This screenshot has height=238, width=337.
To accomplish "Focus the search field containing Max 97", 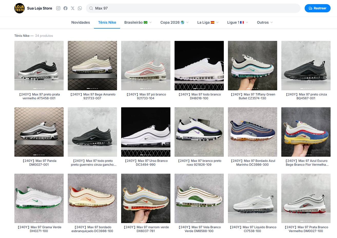I will [193, 8].
